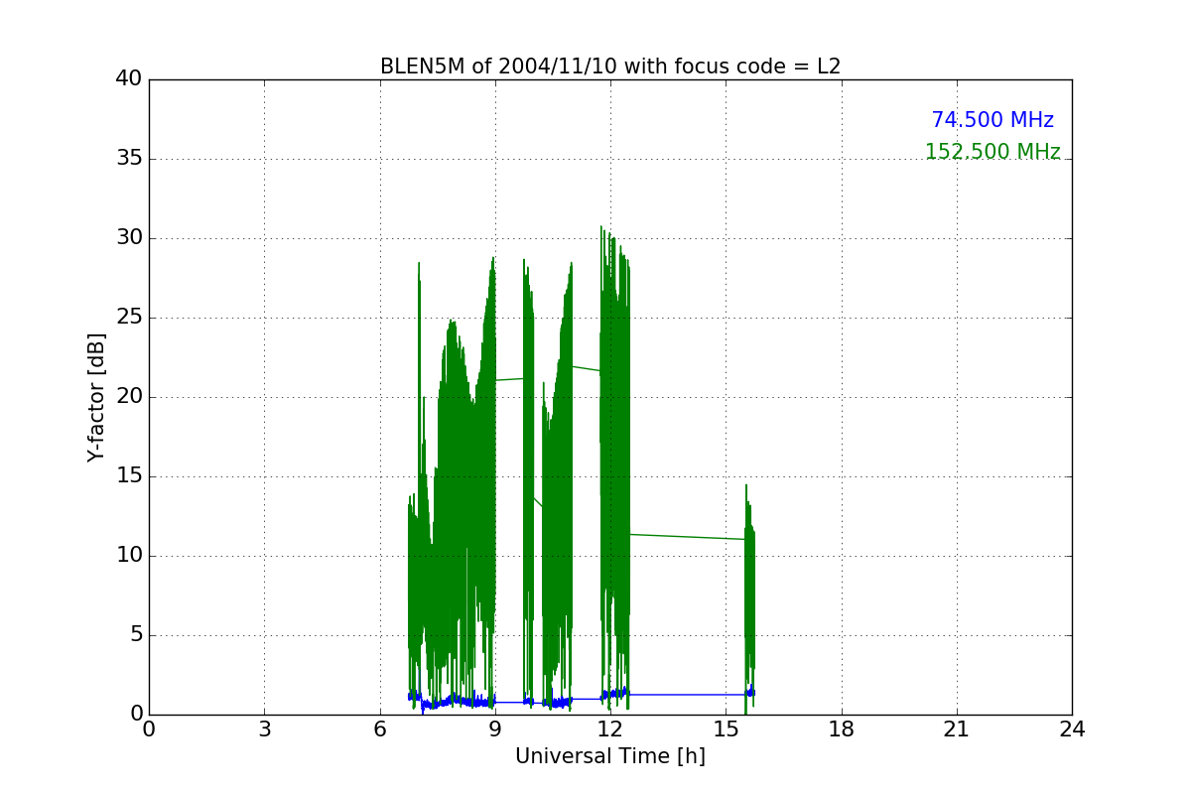The image size is (1191, 794).
Task: Click the y-axis tick label '5'
Action: point(135,634)
